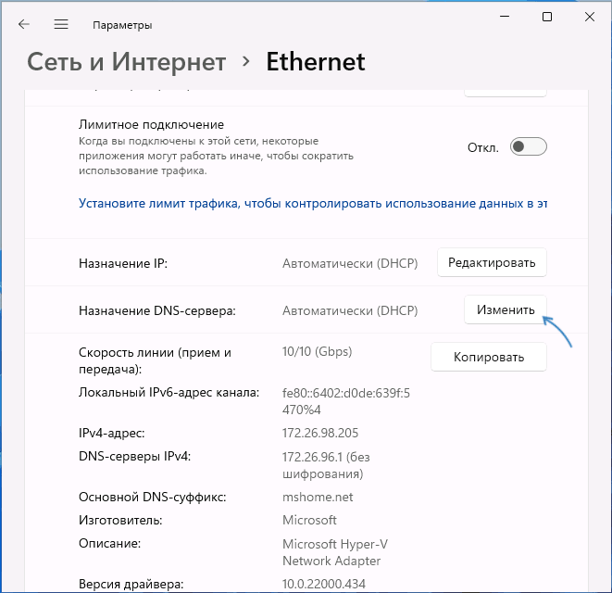Go back with the arrow icon

click(24, 24)
